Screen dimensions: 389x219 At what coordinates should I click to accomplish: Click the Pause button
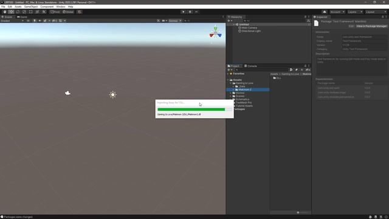coord(190,12)
